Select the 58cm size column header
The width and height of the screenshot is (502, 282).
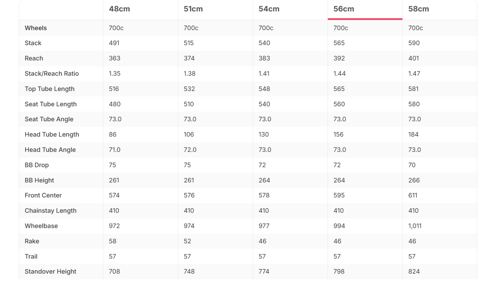coord(418,9)
